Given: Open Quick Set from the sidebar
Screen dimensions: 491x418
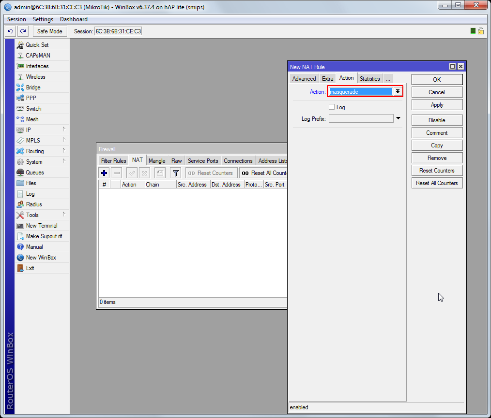Looking at the screenshot, I should (x=37, y=45).
